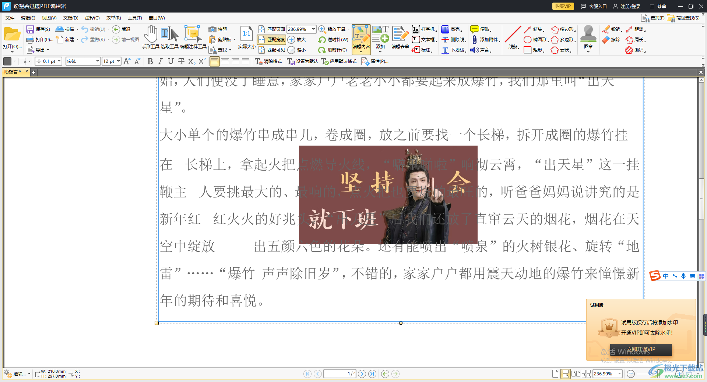Select the Cloud shape tool (云状)
Screen dimensions: 707x382
561,50
